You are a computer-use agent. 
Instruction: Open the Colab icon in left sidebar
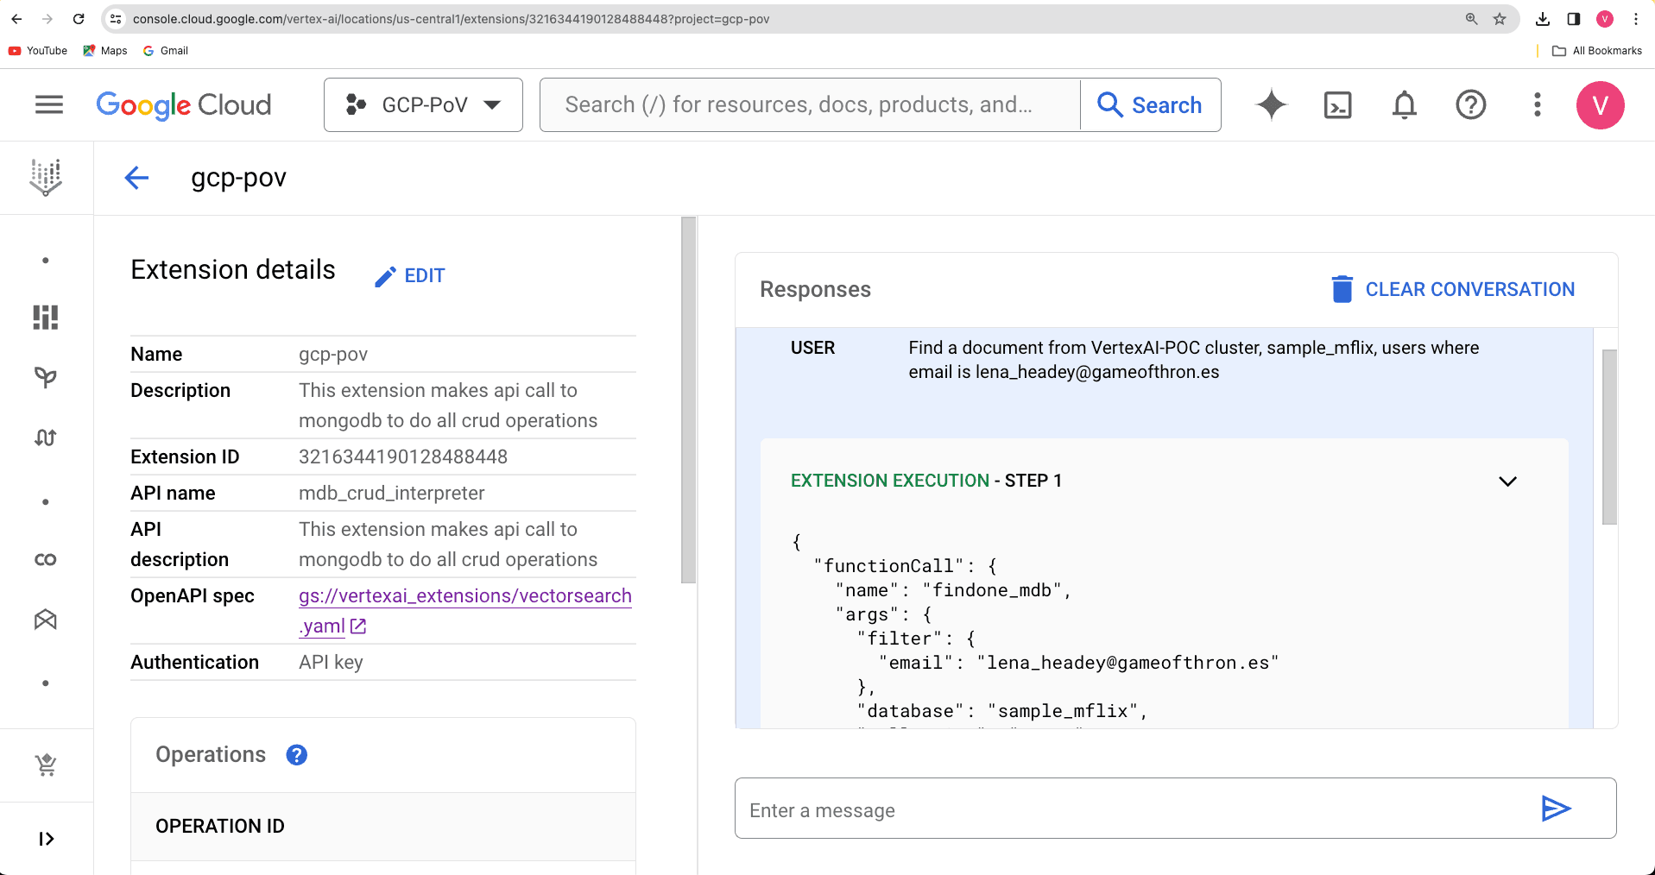[x=46, y=559]
